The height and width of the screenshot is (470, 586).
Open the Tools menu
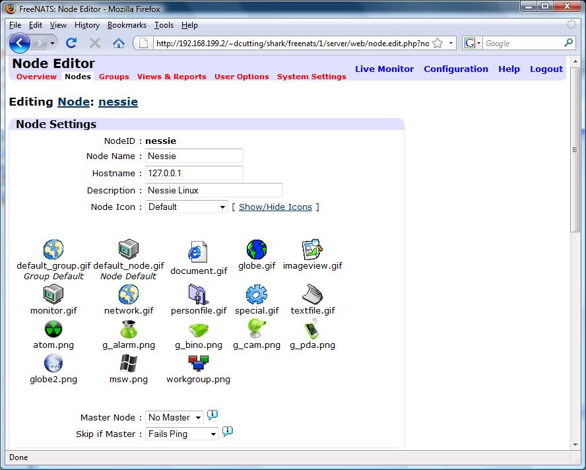tap(164, 25)
